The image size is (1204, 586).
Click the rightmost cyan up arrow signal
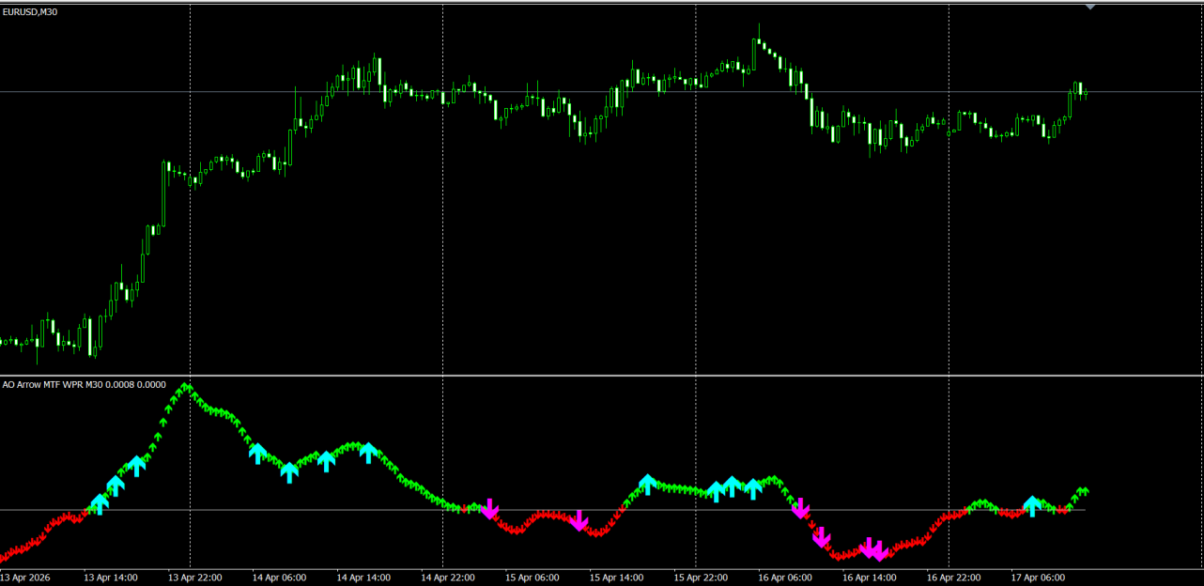[x=1032, y=506]
